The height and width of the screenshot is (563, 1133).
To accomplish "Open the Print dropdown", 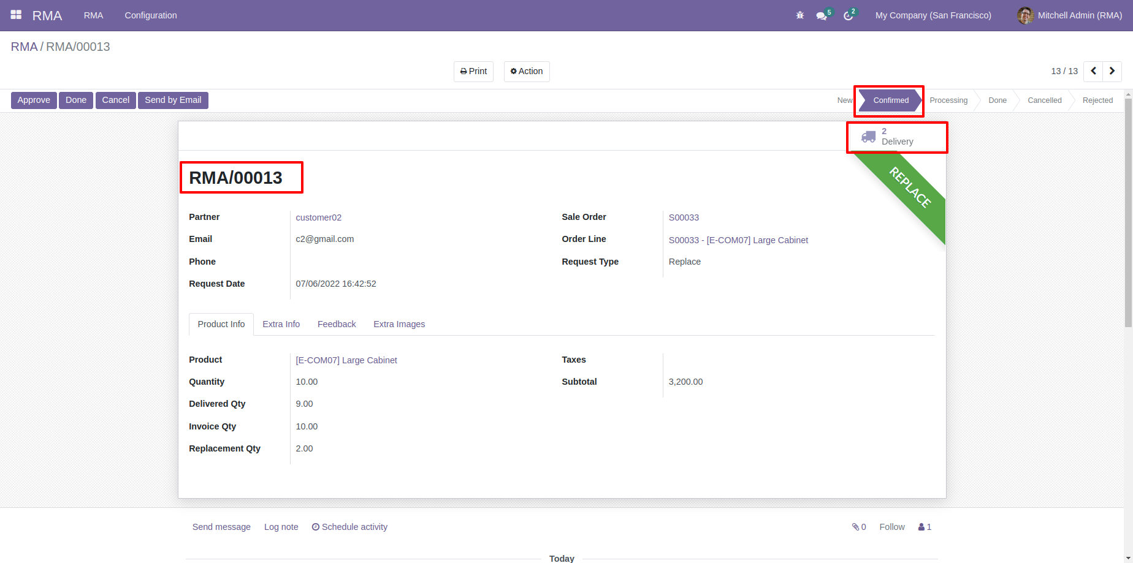I will [473, 71].
